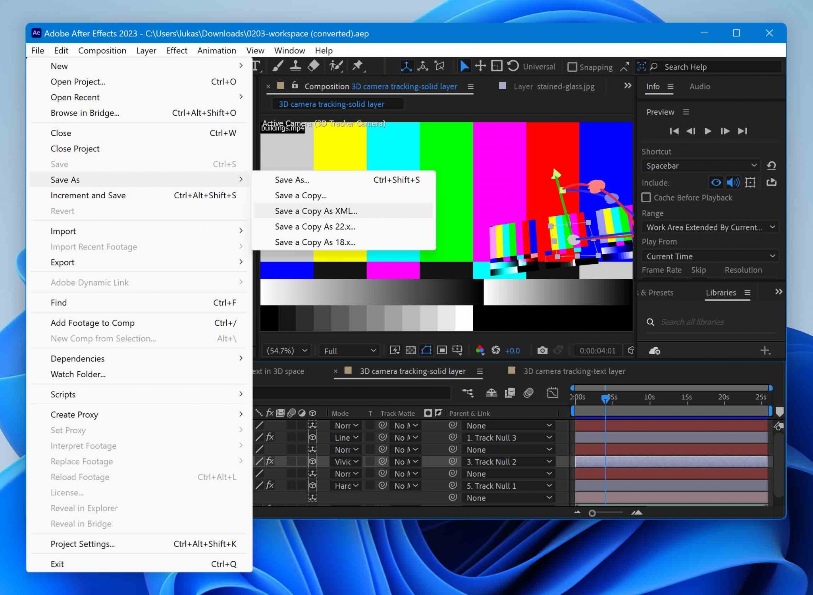
Task: Open the Spacebar shortcut dropdown
Action: [701, 165]
